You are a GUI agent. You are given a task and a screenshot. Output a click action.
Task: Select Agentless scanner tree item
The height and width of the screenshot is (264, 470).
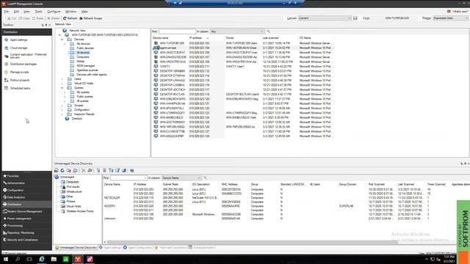pyautogui.click(x=87, y=70)
